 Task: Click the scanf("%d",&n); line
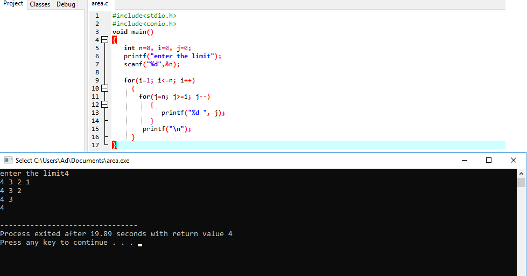pos(152,64)
